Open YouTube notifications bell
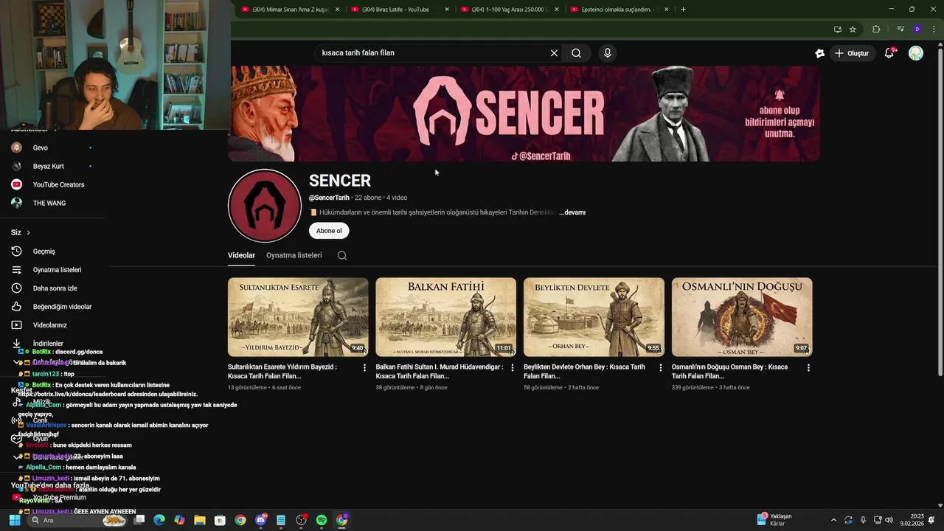Viewport: 944px width, 531px height. pyautogui.click(x=889, y=53)
